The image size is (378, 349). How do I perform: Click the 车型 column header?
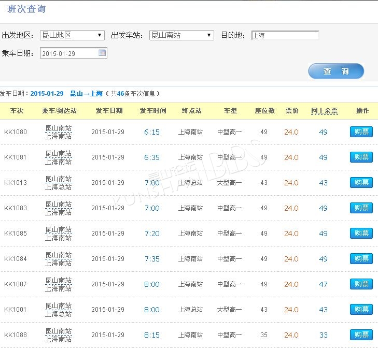coord(230,111)
